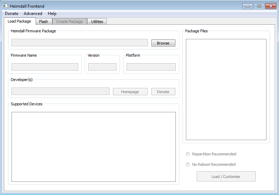Open the Advanced menu

(33, 14)
